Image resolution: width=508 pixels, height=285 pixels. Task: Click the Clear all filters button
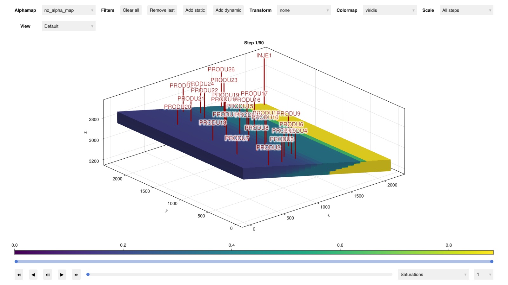pos(131,10)
